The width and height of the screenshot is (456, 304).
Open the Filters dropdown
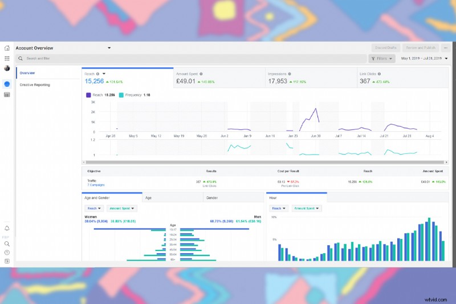point(382,59)
